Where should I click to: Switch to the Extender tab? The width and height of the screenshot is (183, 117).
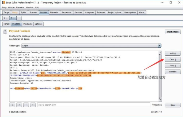click(101, 13)
